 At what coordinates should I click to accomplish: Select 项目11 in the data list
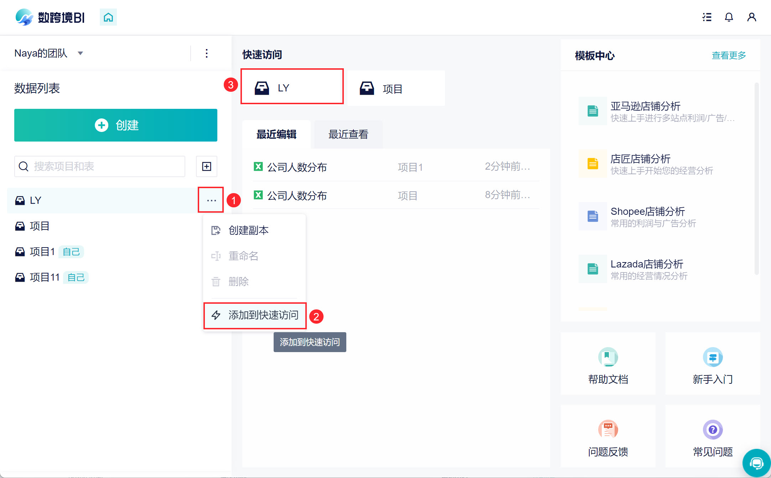tap(45, 277)
